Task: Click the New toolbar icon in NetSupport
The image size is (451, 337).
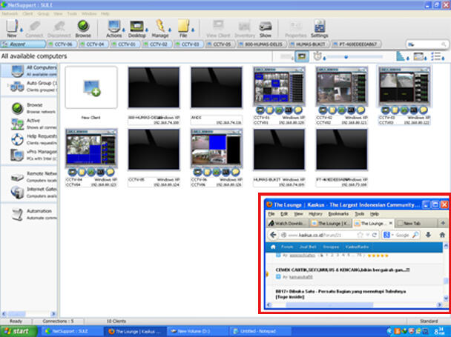Action: point(12,28)
